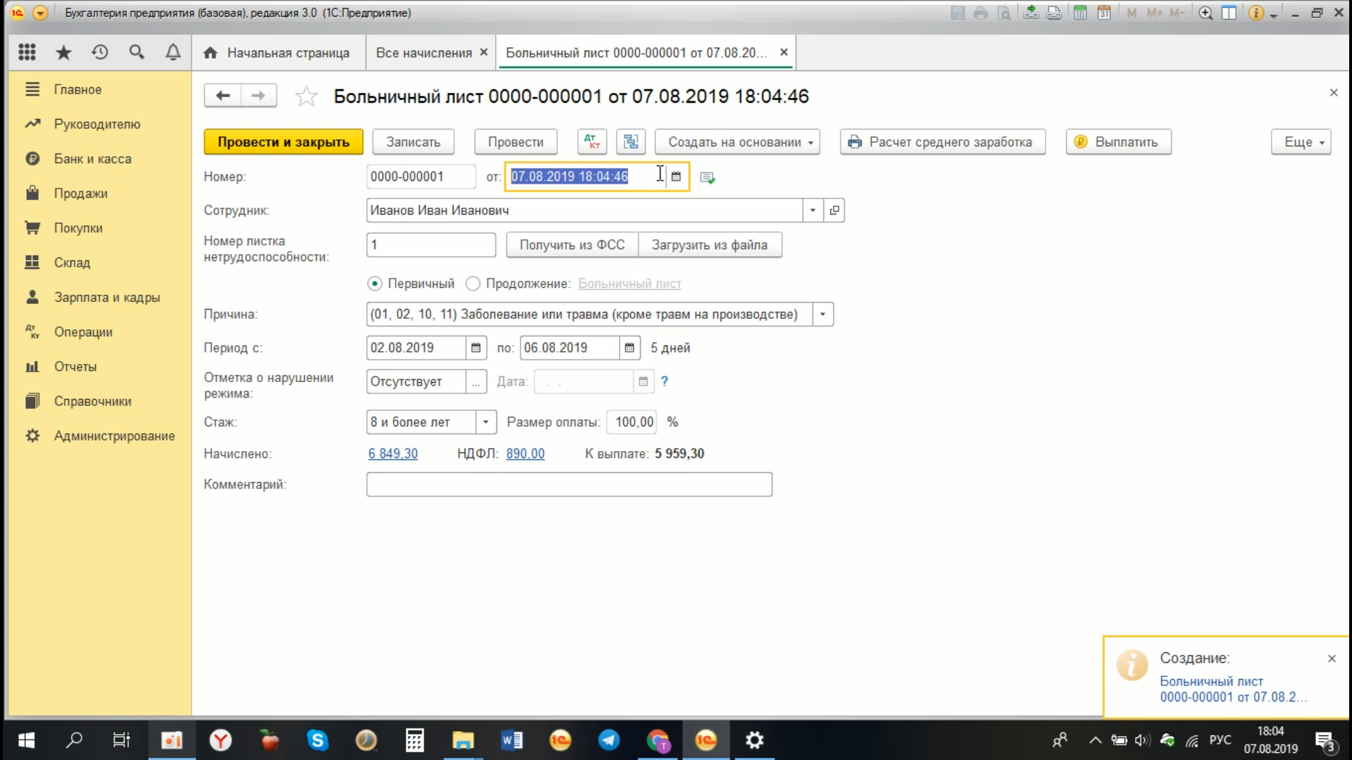Expand the Еще menu
The height and width of the screenshot is (760, 1352).
(1301, 141)
